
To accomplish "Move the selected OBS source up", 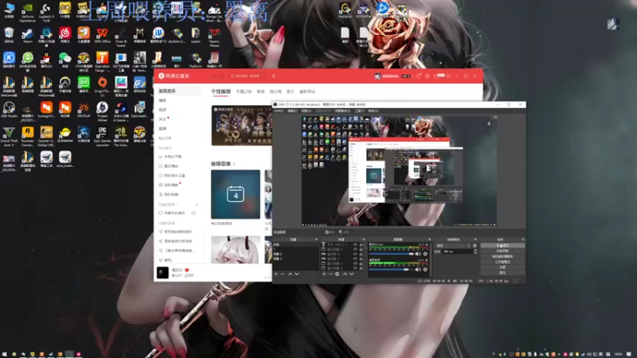I will [x=345, y=274].
